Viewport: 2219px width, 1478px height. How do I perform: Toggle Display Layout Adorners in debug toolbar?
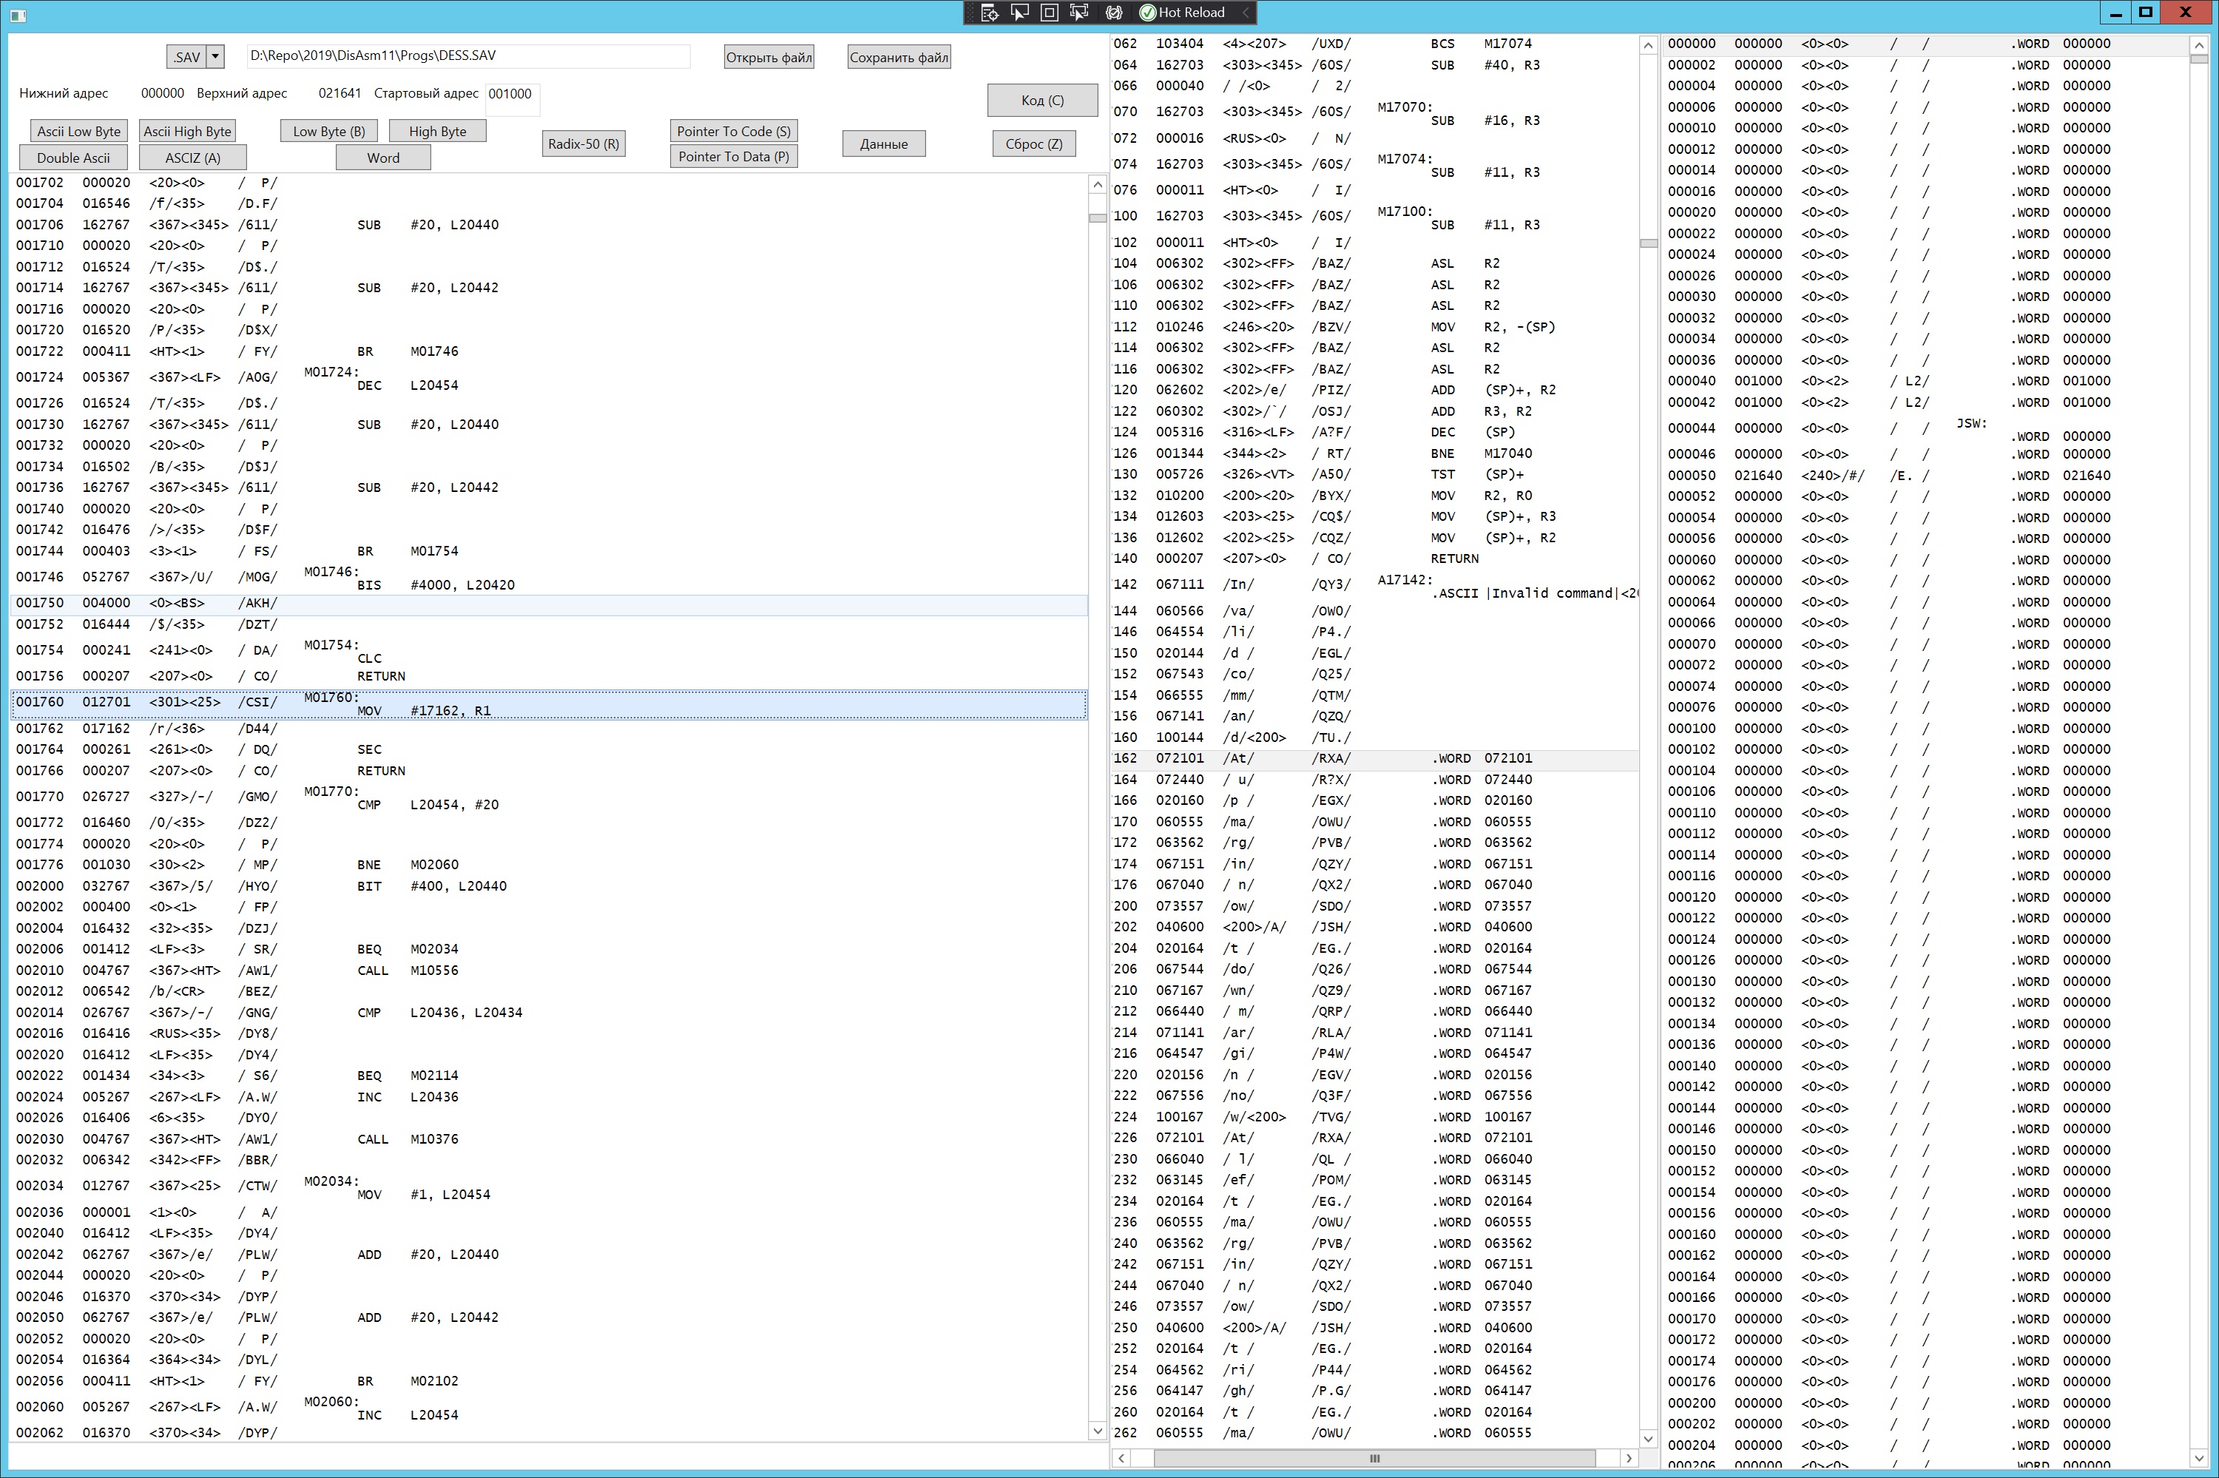[x=1049, y=13]
